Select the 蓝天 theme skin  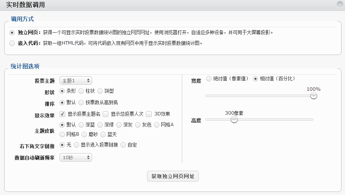(103, 135)
